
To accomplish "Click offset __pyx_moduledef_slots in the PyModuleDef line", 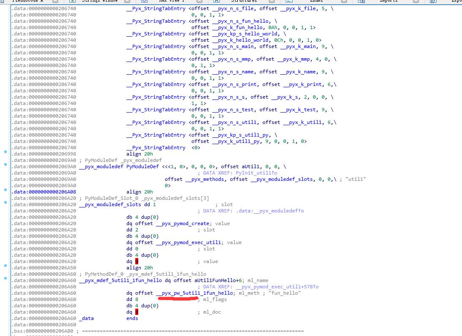I will click(x=271, y=179).
